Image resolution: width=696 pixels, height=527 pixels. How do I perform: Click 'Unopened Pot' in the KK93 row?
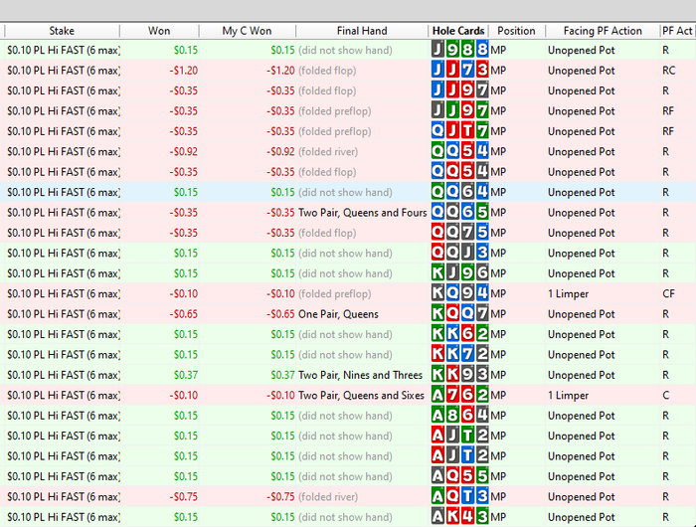pos(581,375)
